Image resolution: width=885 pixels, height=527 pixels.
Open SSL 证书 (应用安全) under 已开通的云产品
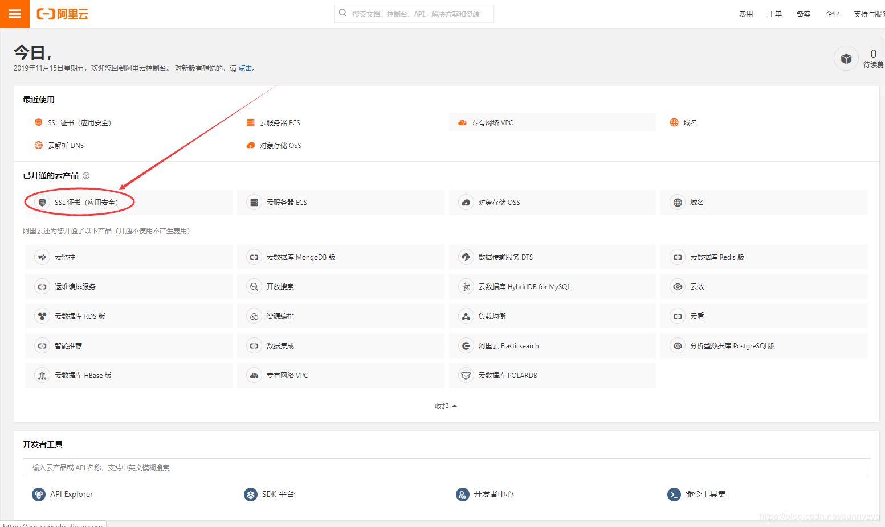click(85, 202)
